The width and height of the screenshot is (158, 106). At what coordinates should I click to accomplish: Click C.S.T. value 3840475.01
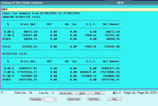(88, 72)
